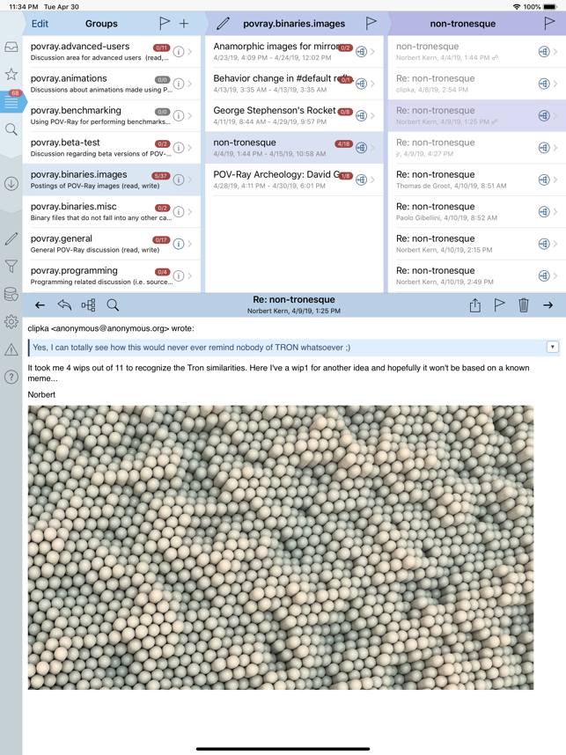Viewport: 566px width, 755px height.
Task: Select the groups list icon with badge 68
Action: tap(11, 101)
